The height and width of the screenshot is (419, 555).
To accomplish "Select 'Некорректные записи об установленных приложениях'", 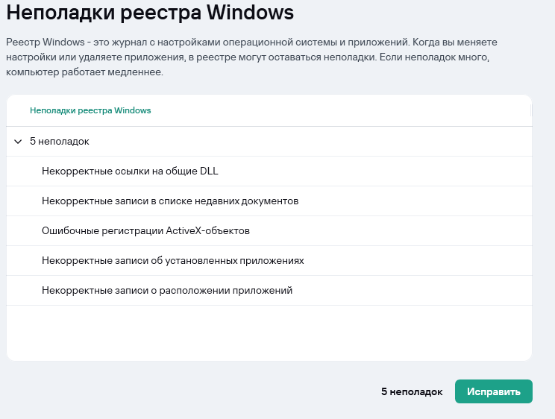I will tap(172, 260).
